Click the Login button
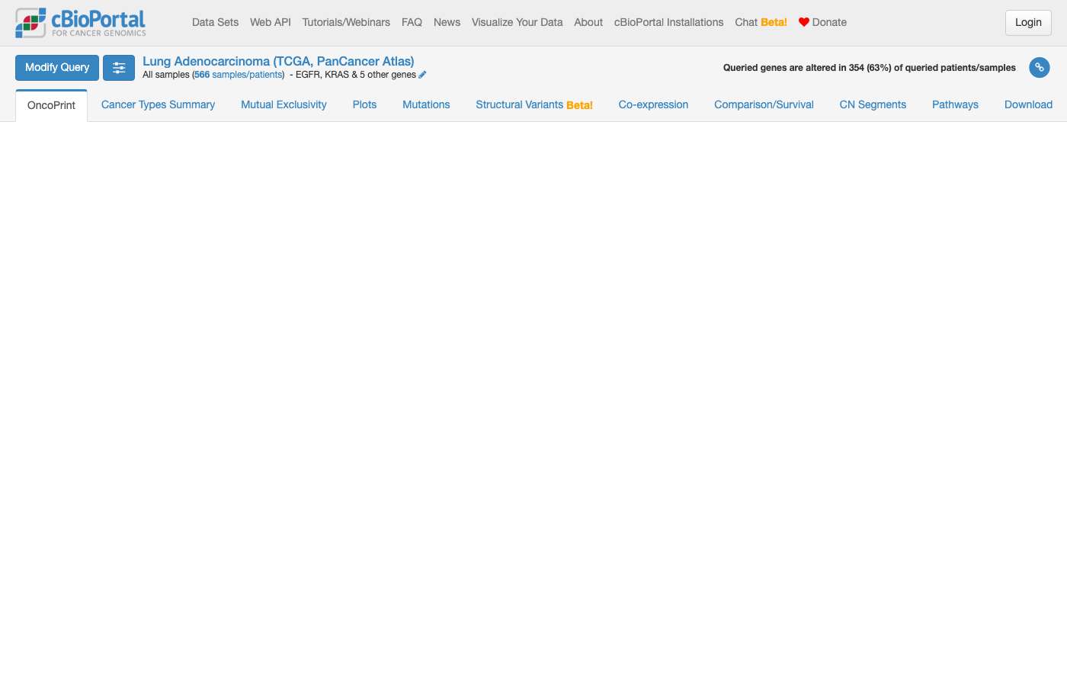Image resolution: width=1067 pixels, height=686 pixels. tap(1028, 23)
